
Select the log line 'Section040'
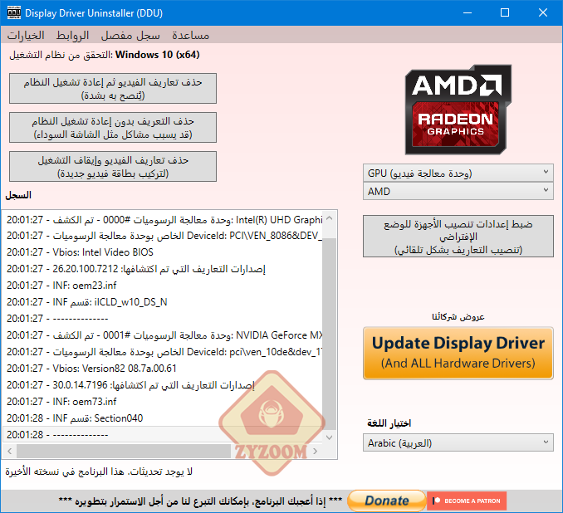point(163,418)
